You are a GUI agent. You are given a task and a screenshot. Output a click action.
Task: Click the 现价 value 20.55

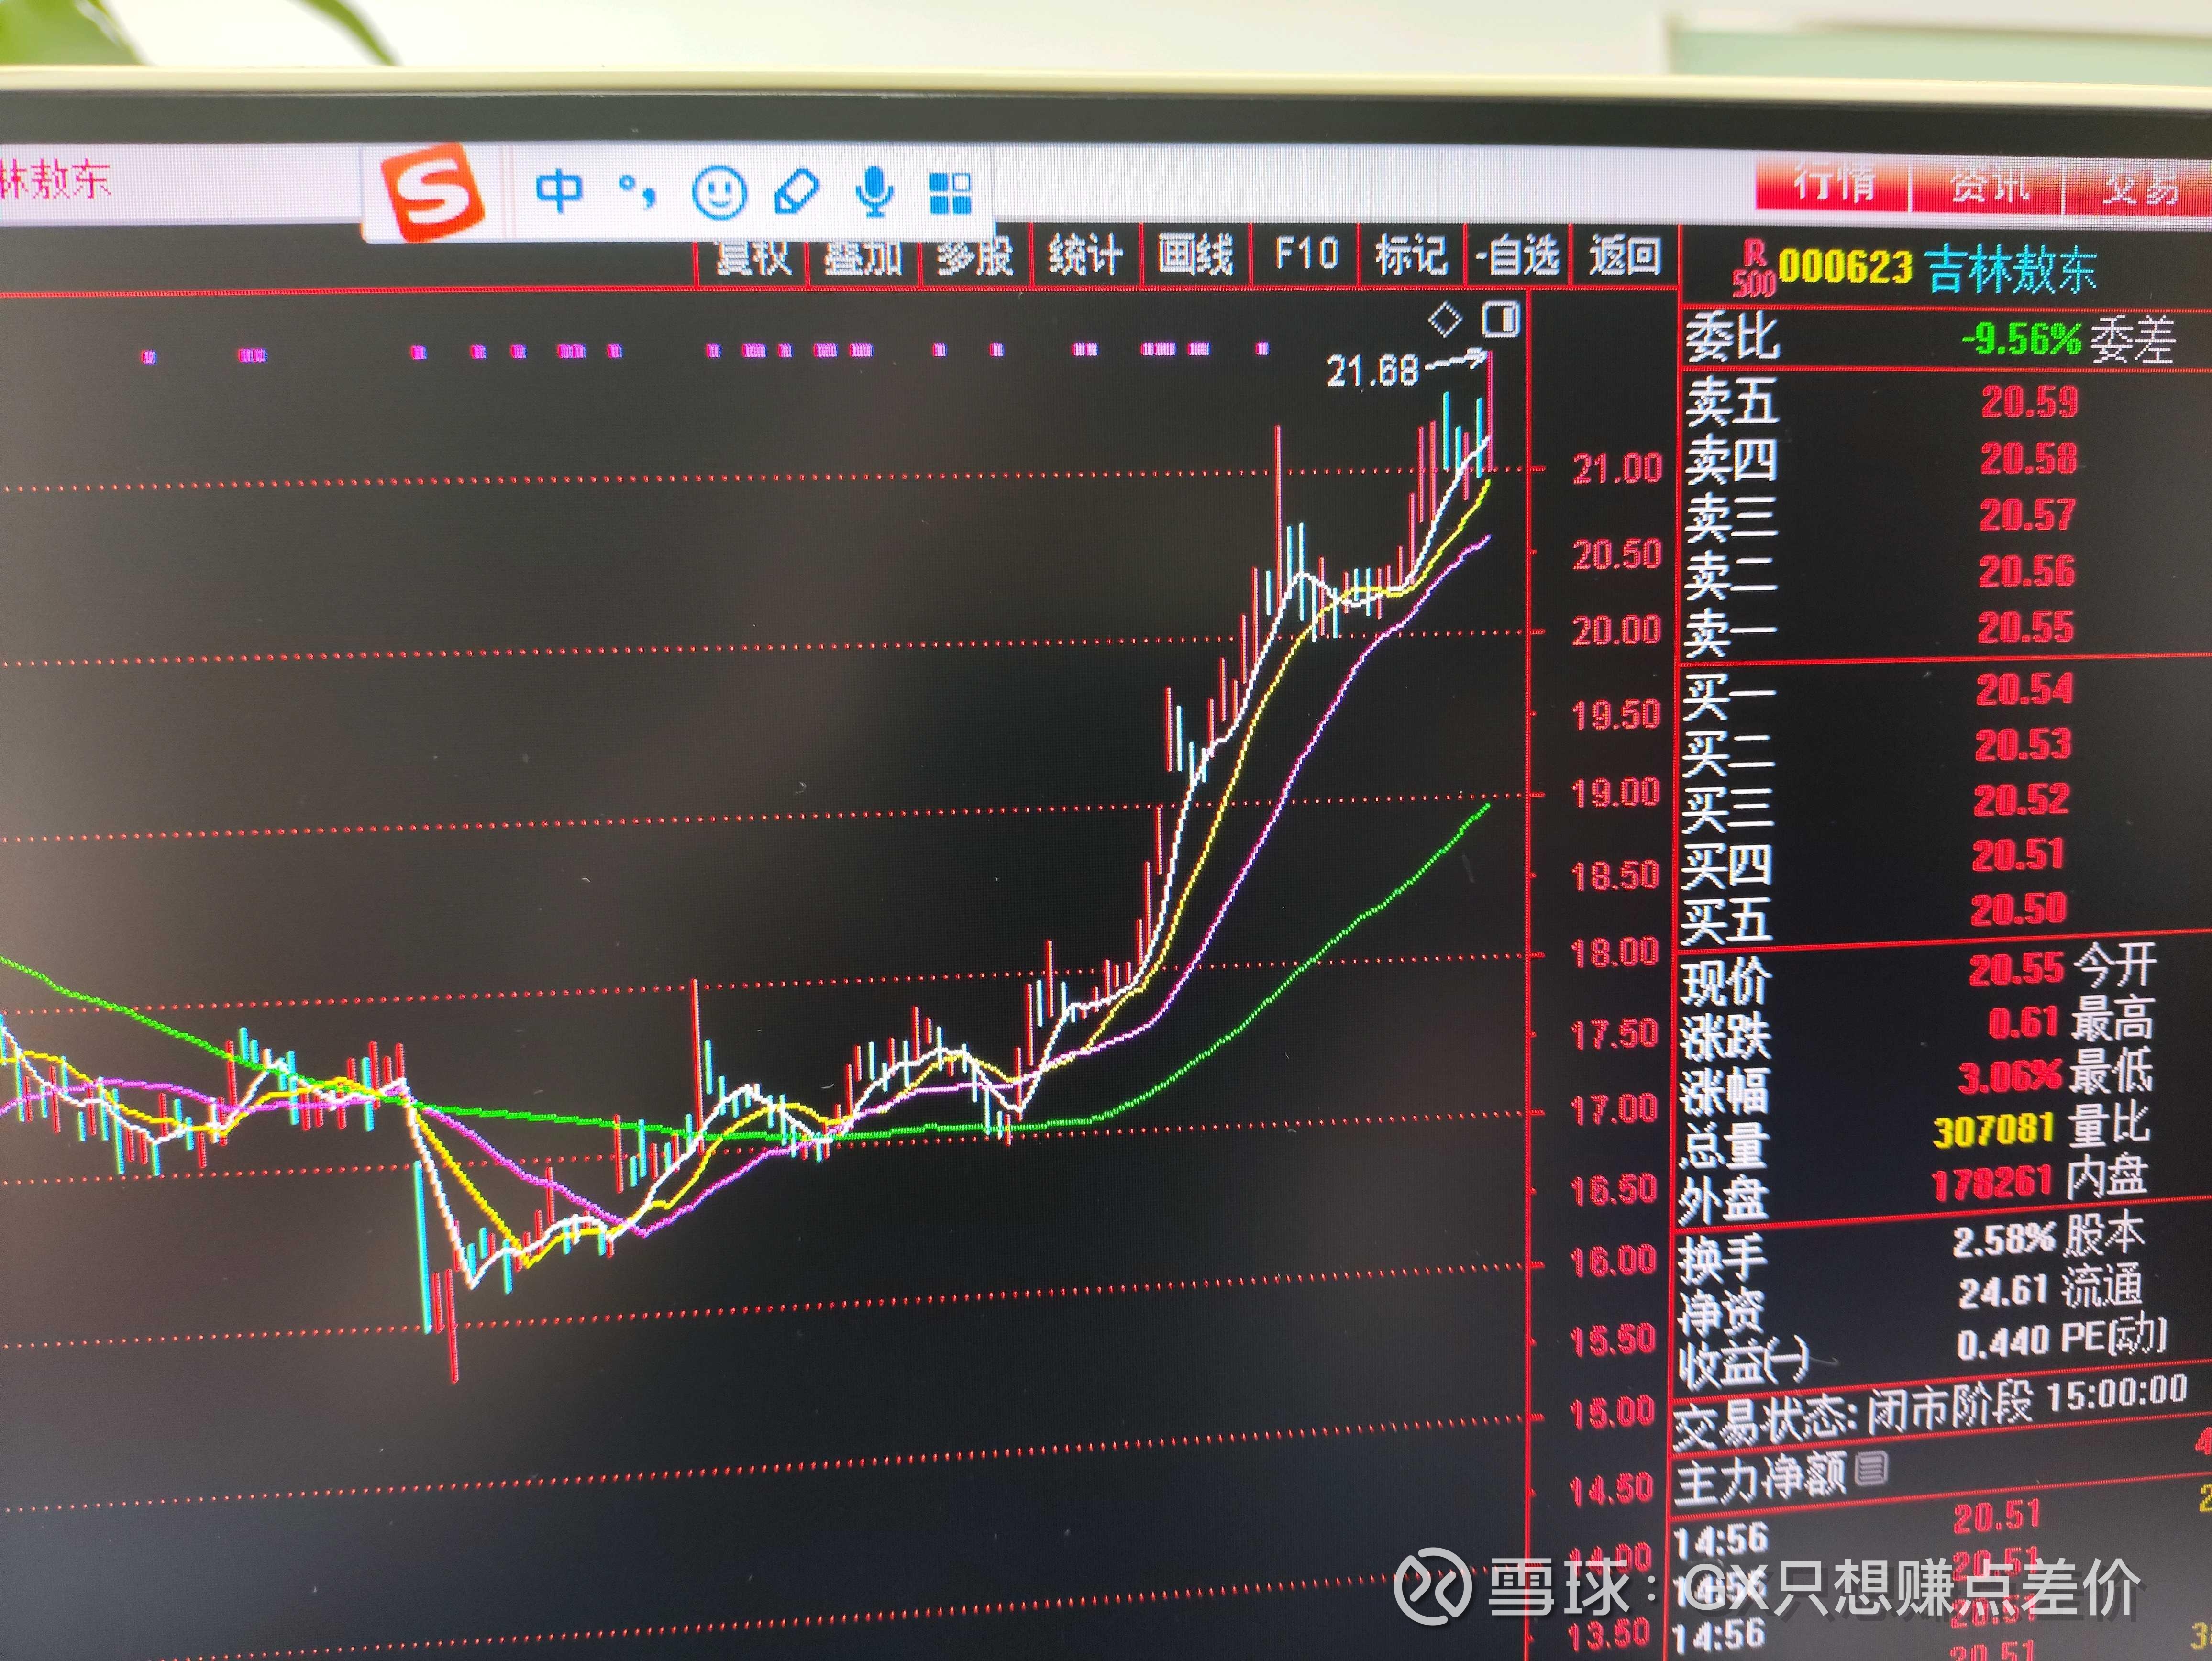tap(2016, 969)
